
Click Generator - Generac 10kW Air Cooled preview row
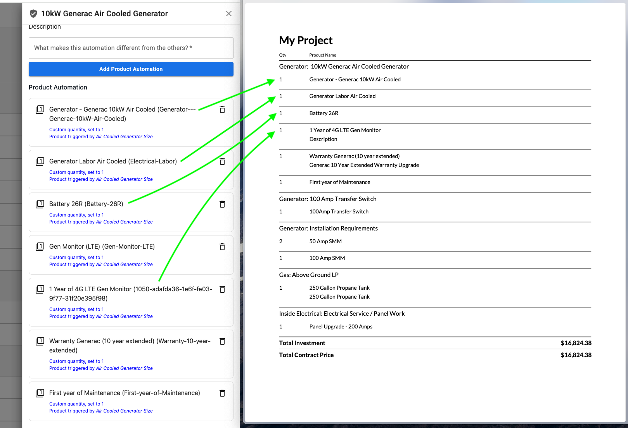coord(435,79)
